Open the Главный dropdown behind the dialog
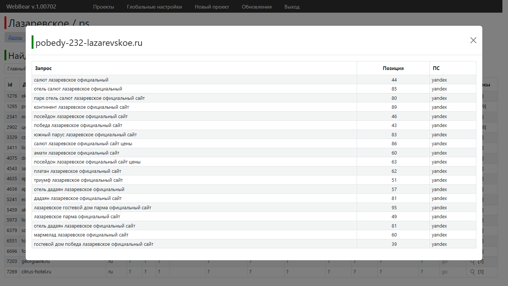The height and width of the screenshot is (286, 508). [x=16, y=69]
